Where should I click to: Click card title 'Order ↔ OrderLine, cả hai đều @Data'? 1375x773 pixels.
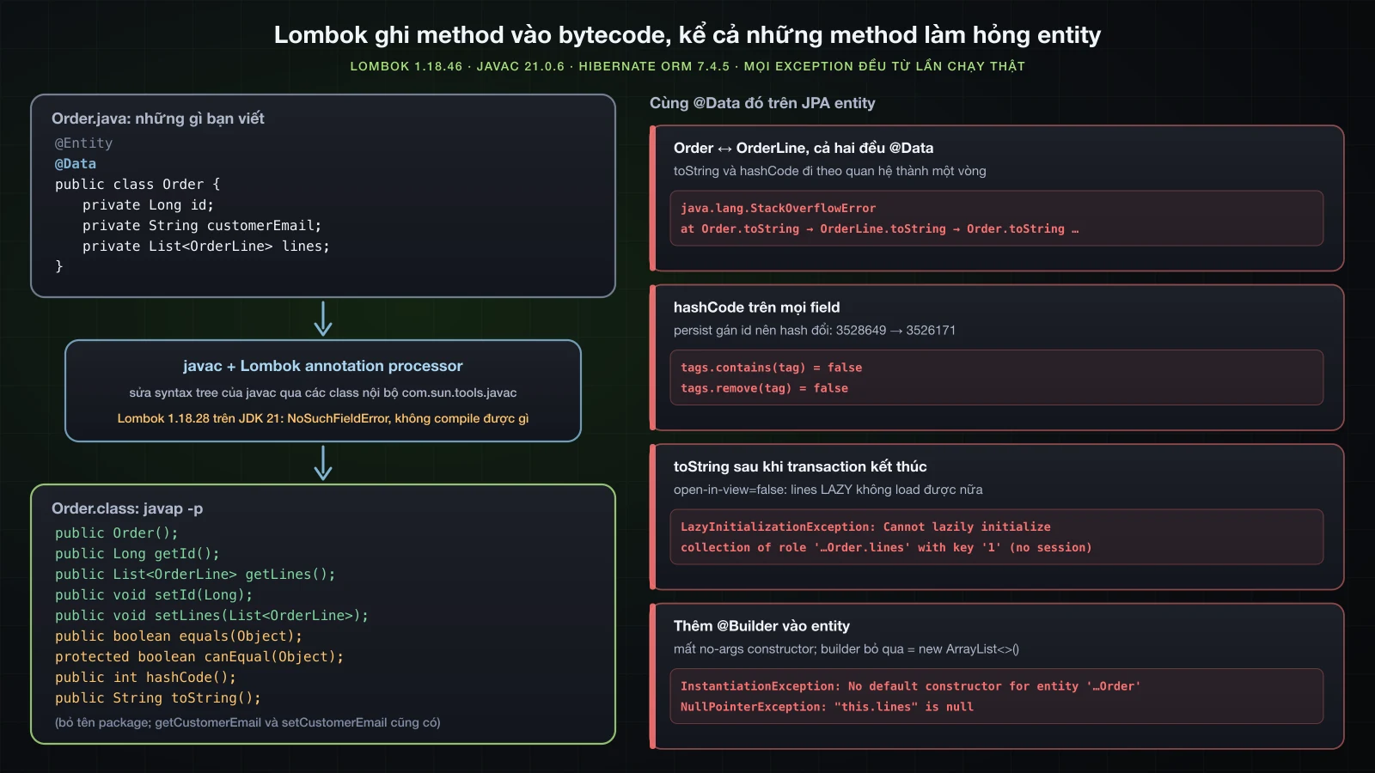click(x=804, y=148)
